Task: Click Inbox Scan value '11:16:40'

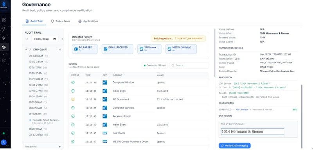Action: tap(162, 125)
